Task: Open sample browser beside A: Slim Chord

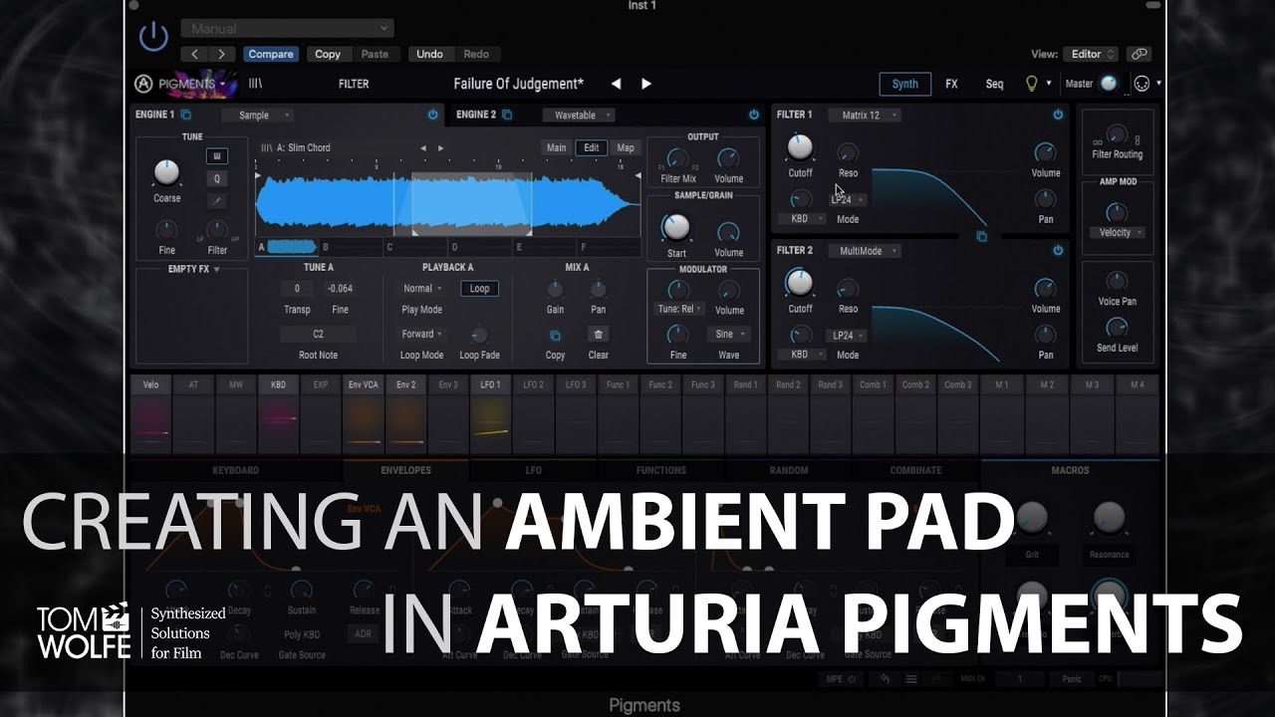Action: pyautogui.click(x=265, y=147)
